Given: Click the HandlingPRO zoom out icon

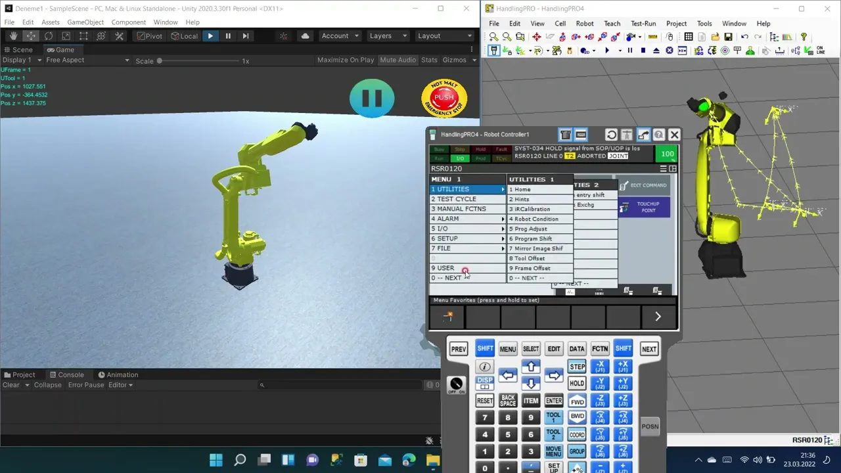Looking at the screenshot, I should pos(507,37).
